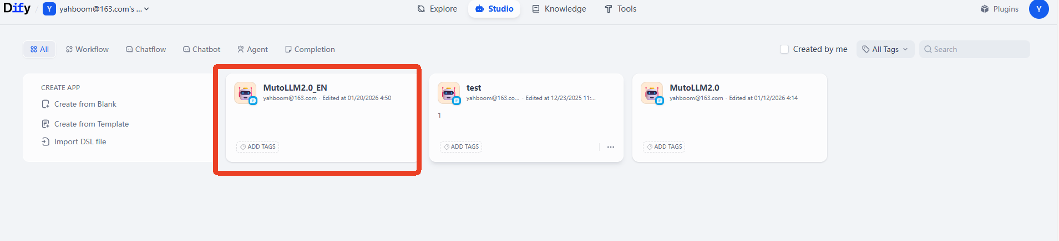Filter apps by Completion
Screen dimensions: 1059x241
click(310, 49)
